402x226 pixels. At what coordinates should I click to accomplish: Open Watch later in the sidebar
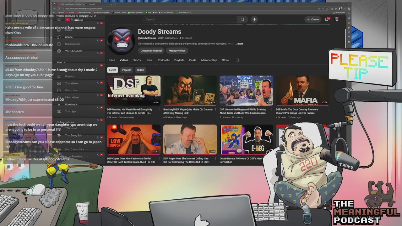pyautogui.click(x=71, y=90)
